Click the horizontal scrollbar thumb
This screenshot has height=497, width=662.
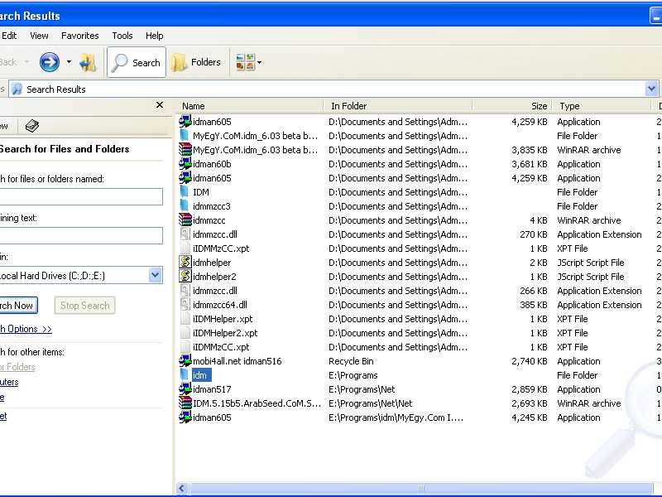(x=420, y=488)
